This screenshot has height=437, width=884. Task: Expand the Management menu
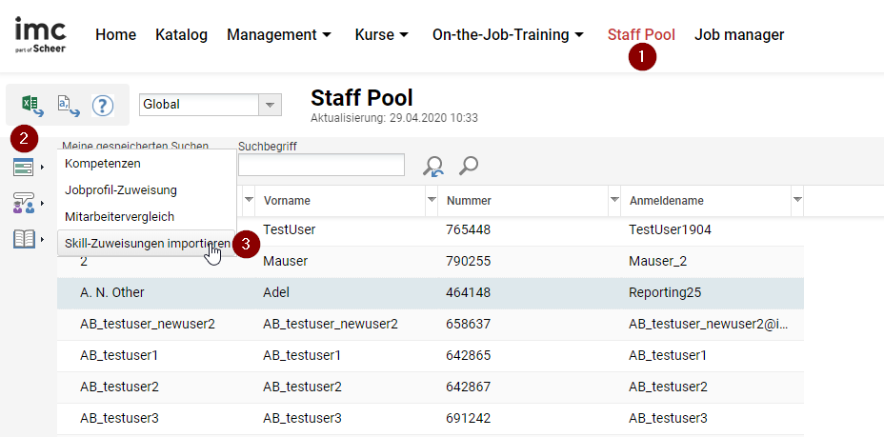click(279, 35)
